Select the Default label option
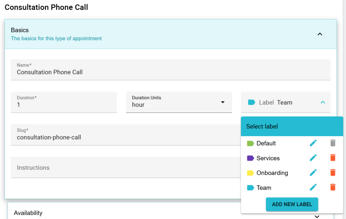346x219 pixels. [x=266, y=144]
